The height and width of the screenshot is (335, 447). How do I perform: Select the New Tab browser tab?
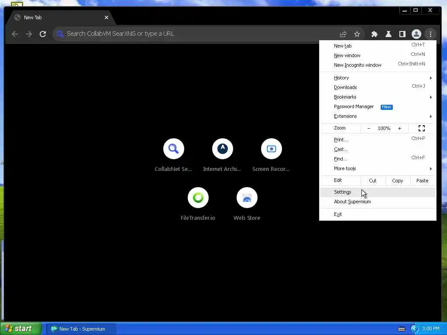click(x=61, y=17)
